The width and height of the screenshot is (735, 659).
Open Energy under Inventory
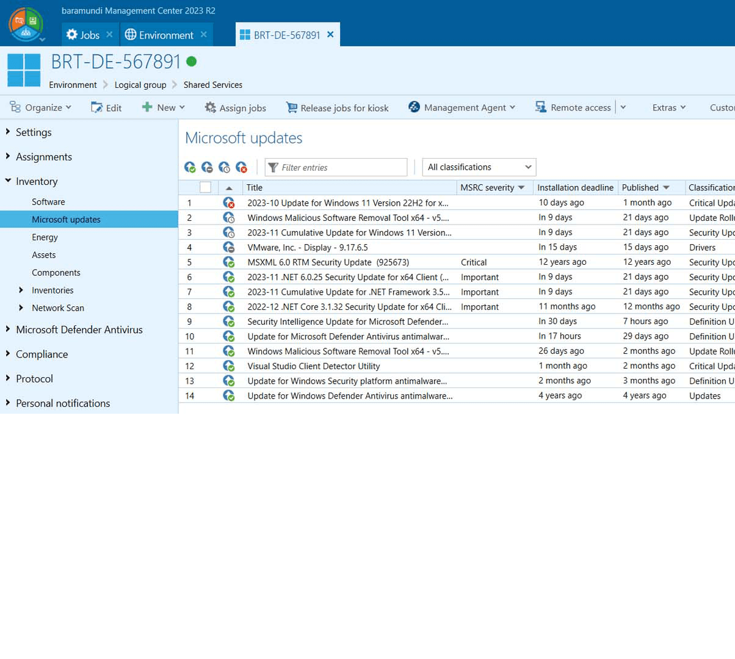coord(45,237)
